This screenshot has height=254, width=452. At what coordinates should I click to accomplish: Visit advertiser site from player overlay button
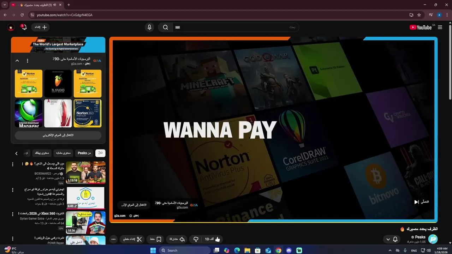pos(133,205)
